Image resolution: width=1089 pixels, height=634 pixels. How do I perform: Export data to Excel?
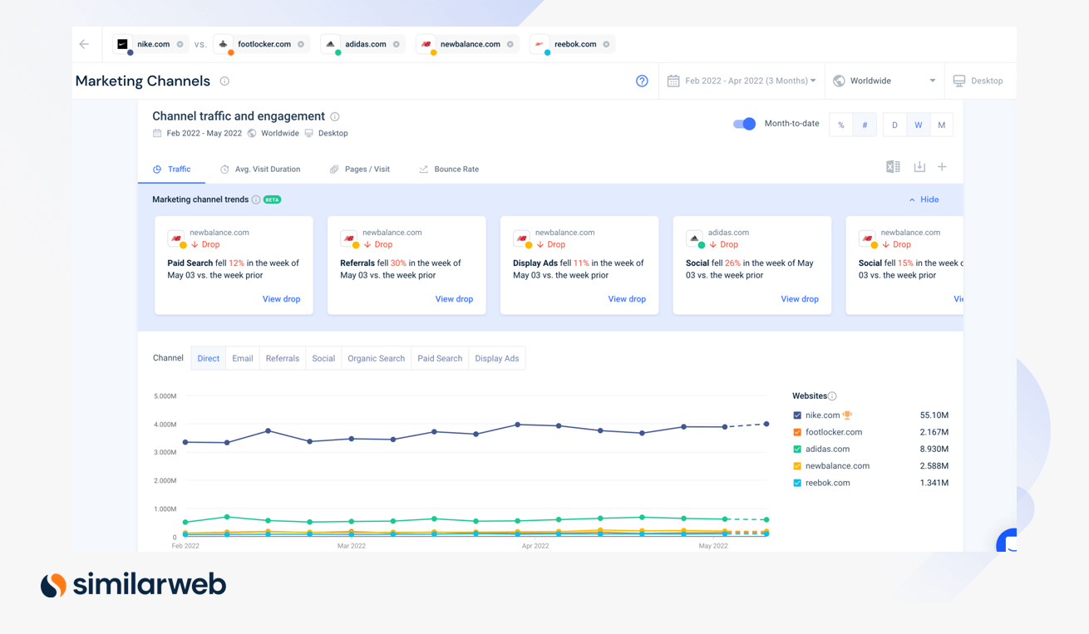[893, 166]
